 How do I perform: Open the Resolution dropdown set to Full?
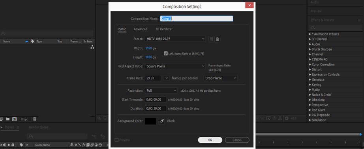click(x=161, y=91)
